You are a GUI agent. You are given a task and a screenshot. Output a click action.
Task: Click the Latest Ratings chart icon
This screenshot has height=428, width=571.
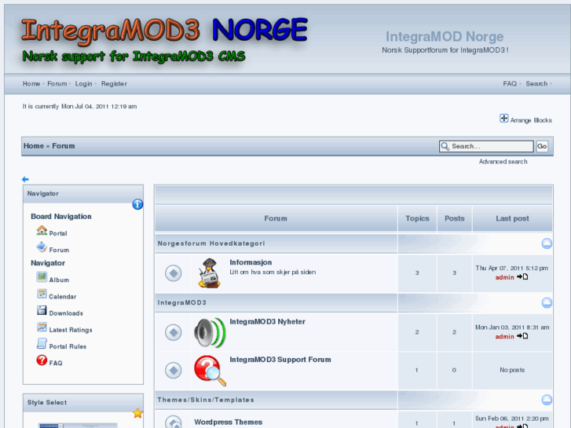click(42, 327)
